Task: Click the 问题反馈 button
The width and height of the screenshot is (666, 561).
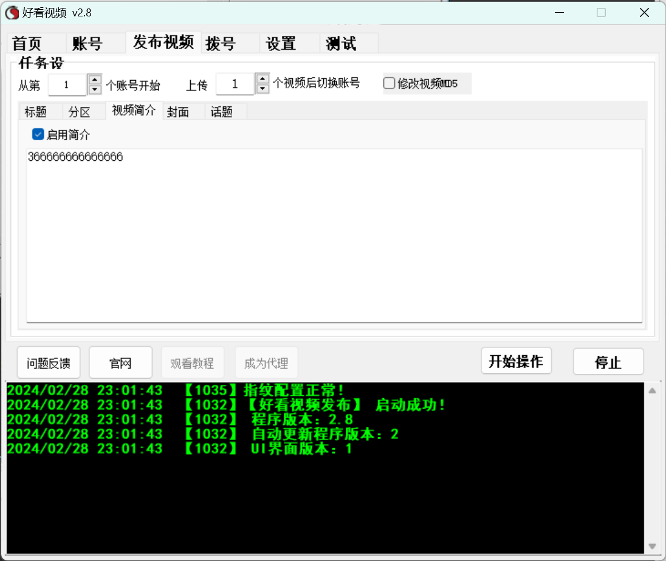Action: coord(49,363)
